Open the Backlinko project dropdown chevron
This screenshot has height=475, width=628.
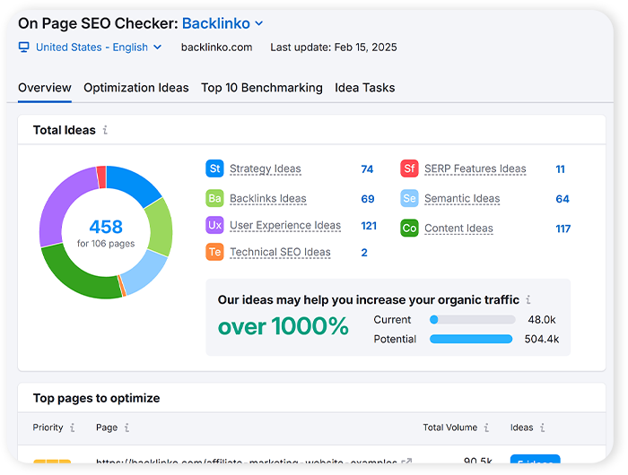click(259, 23)
